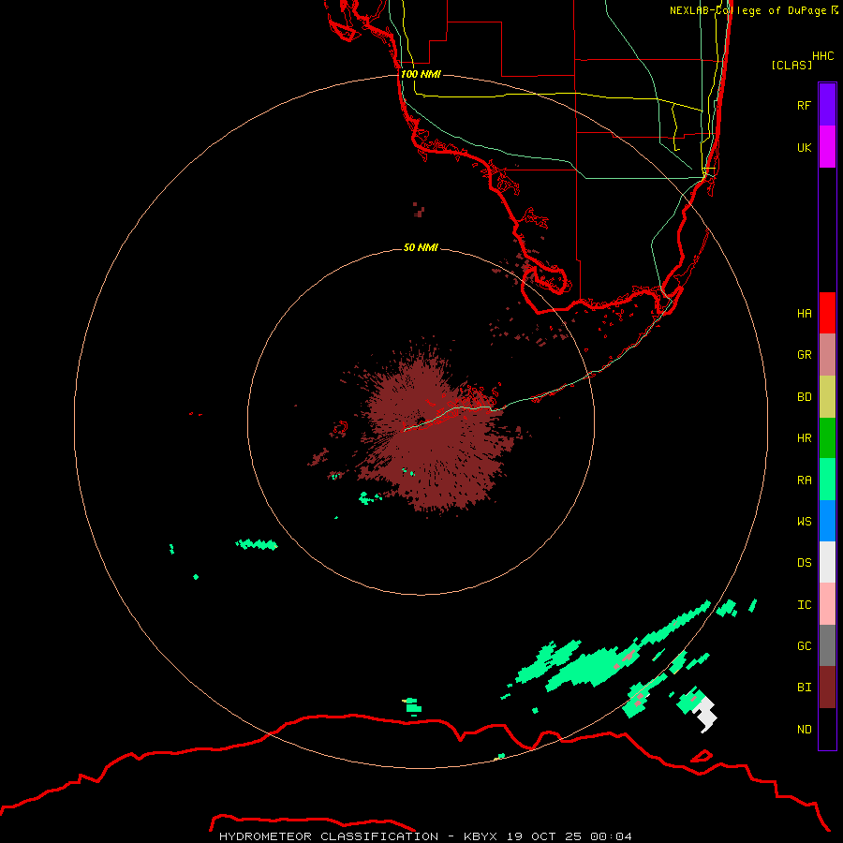Click the 'DS' legend label
This screenshot has width=843, height=843.
804,562
